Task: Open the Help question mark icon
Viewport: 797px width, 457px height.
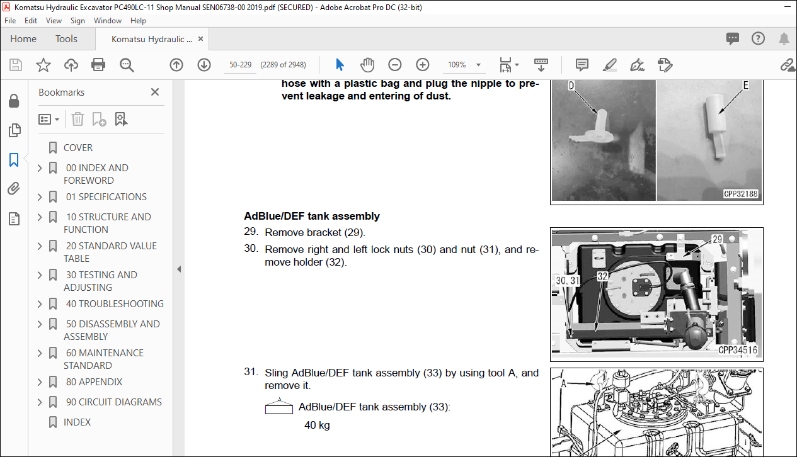Action: 758,38
